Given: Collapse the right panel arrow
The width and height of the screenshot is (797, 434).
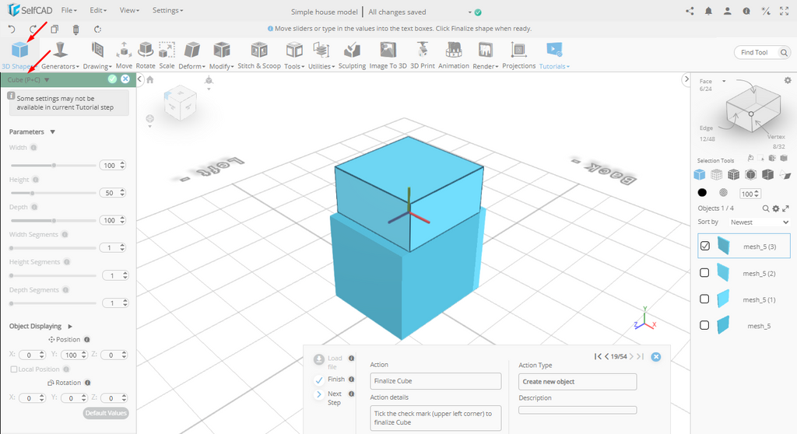Looking at the screenshot, I should [686, 79].
